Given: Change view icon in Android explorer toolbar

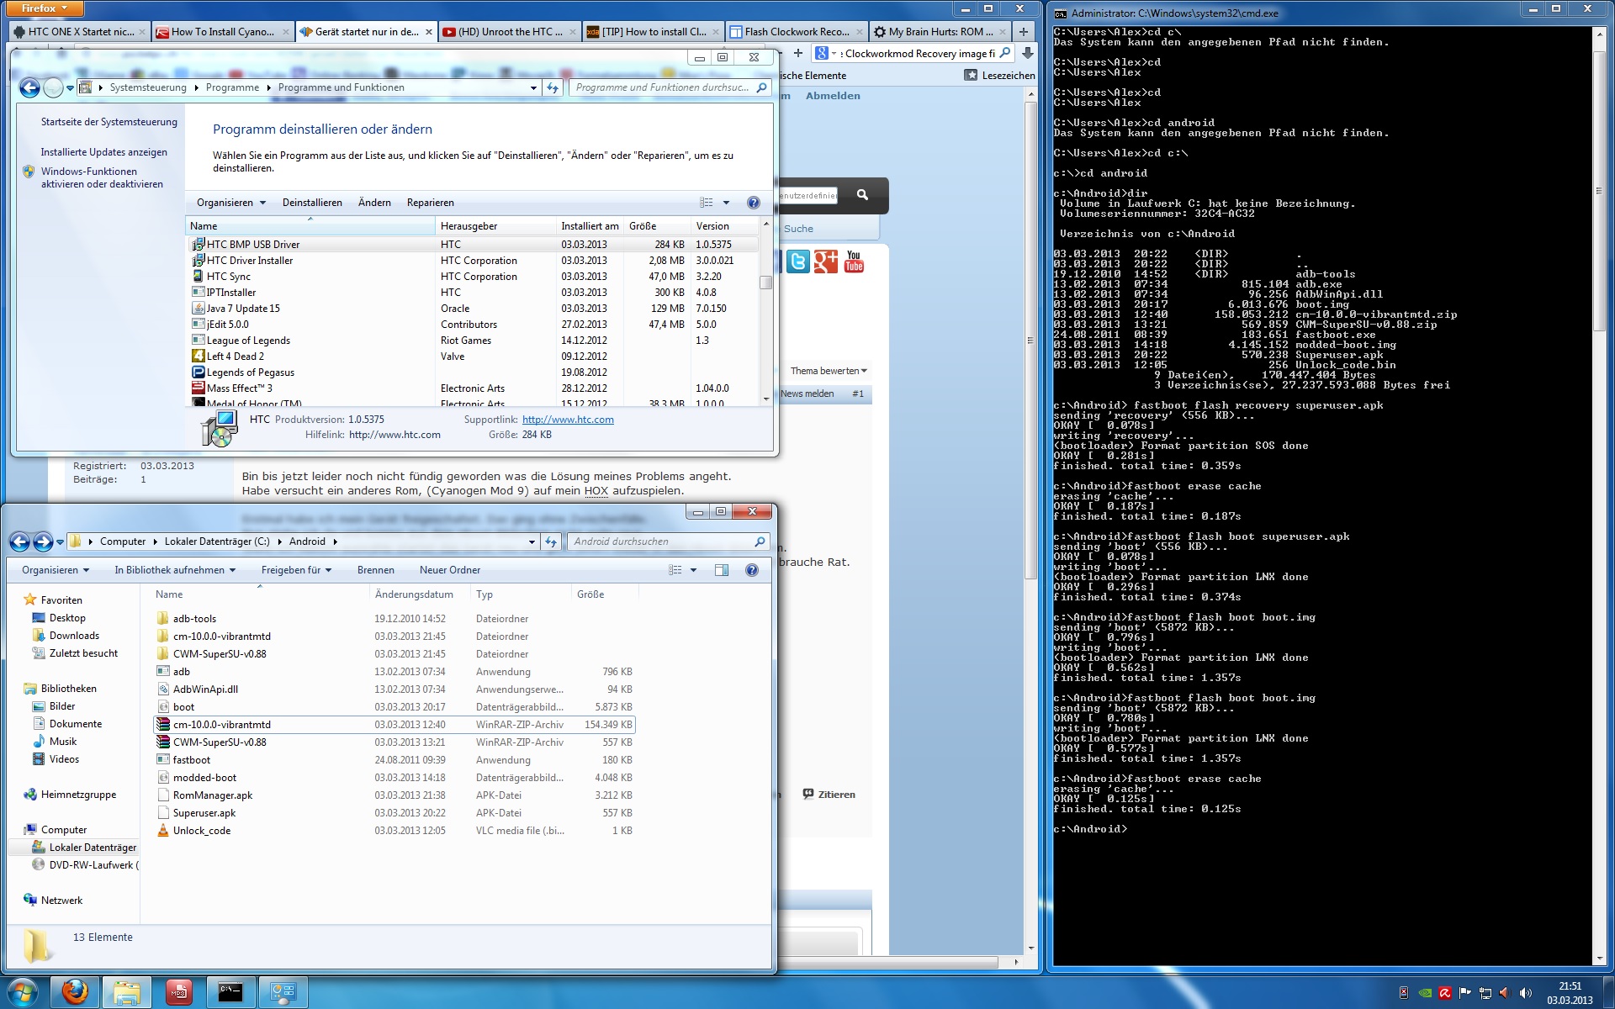Looking at the screenshot, I should pyautogui.click(x=675, y=570).
